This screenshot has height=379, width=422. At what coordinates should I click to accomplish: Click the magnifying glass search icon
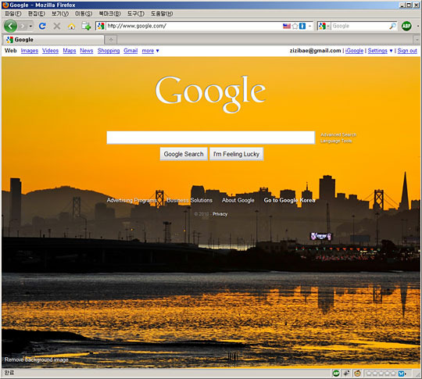[392, 26]
